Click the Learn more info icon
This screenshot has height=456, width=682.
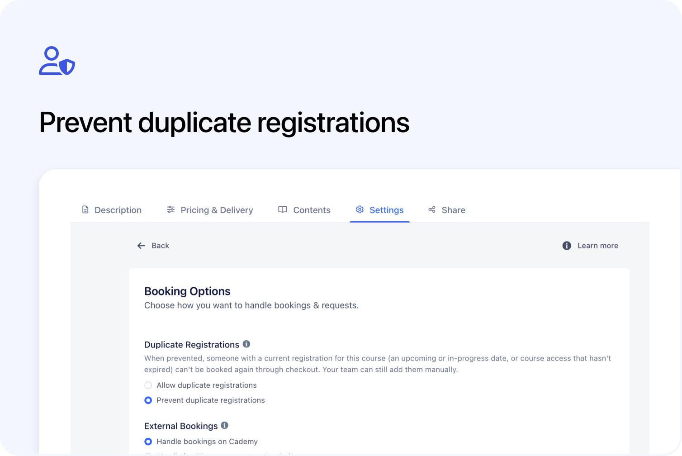567,246
